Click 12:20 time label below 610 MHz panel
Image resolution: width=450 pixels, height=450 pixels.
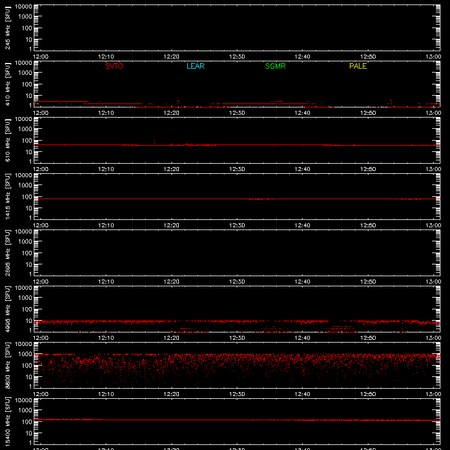(172, 169)
